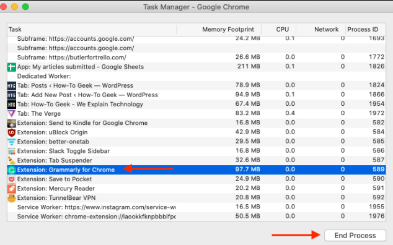Viewport: 393px width, 245px height.
Task: Select 'Extension: better-onetab' row text
Action: pos(53,142)
